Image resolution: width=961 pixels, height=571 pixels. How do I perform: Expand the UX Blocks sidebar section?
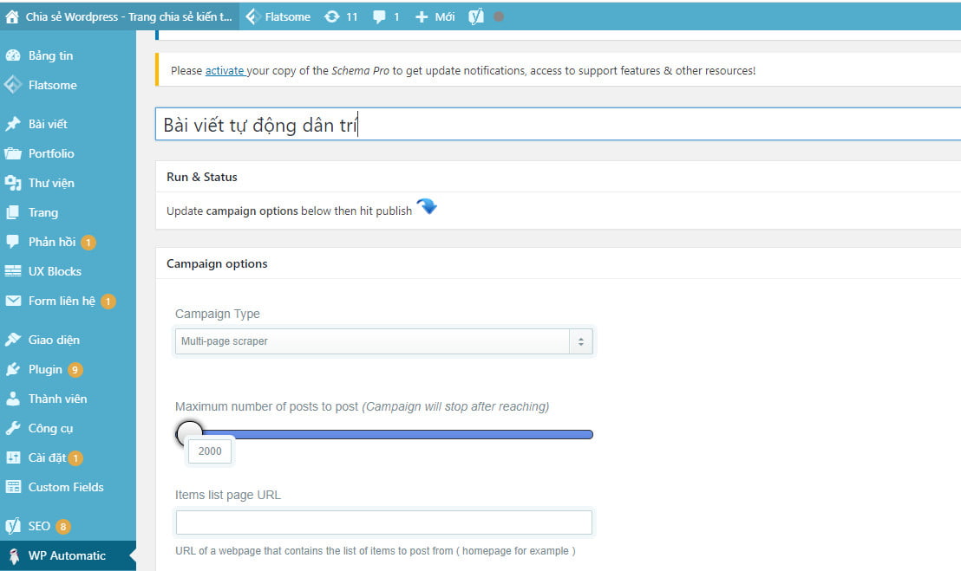click(x=12, y=271)
